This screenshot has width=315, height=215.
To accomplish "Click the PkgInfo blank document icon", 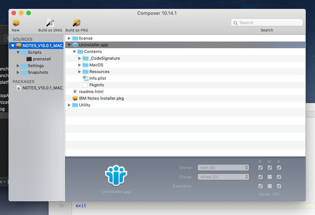I will click(85, 85).
